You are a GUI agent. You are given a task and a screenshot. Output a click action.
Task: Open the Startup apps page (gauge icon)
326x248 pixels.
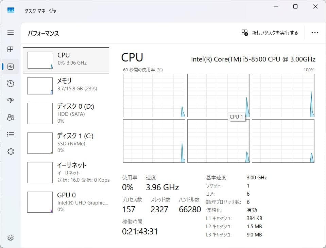10,101
